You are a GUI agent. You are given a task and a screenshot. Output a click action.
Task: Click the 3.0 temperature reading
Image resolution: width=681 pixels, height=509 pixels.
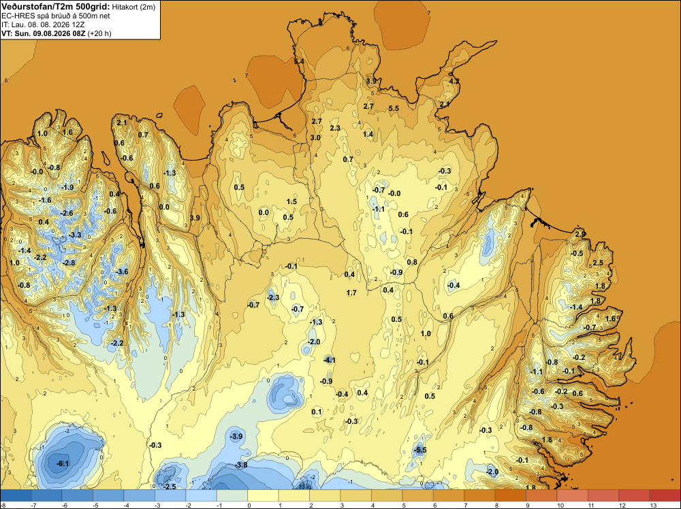(315, 137)
